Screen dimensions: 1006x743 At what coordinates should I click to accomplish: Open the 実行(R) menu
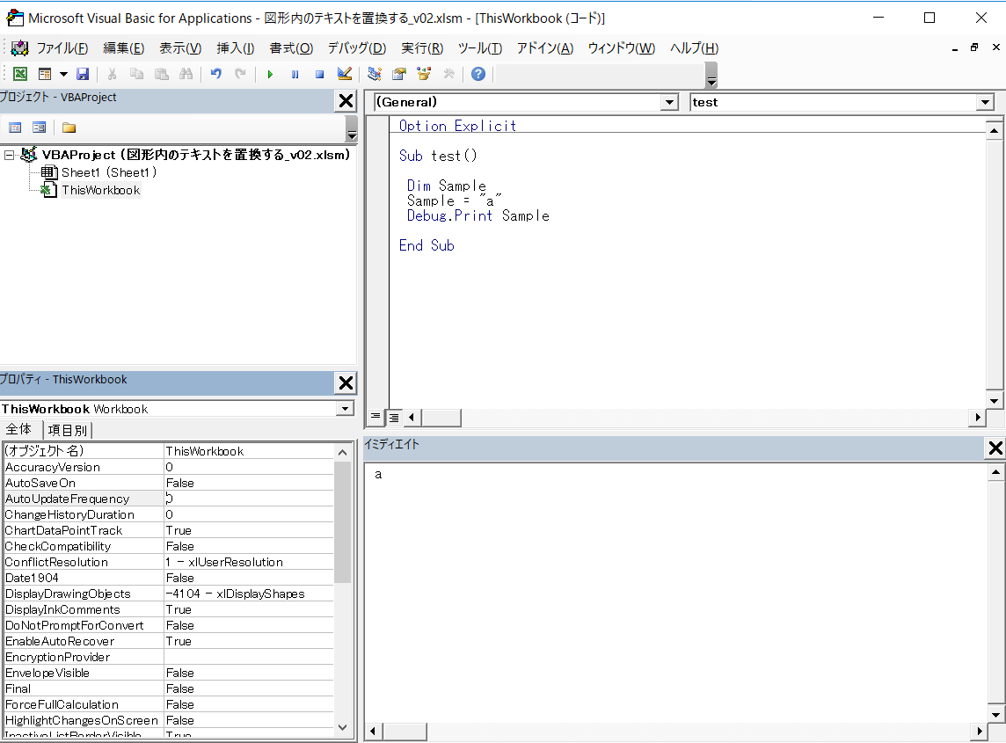pyautogui.click(x=422, y=48)
